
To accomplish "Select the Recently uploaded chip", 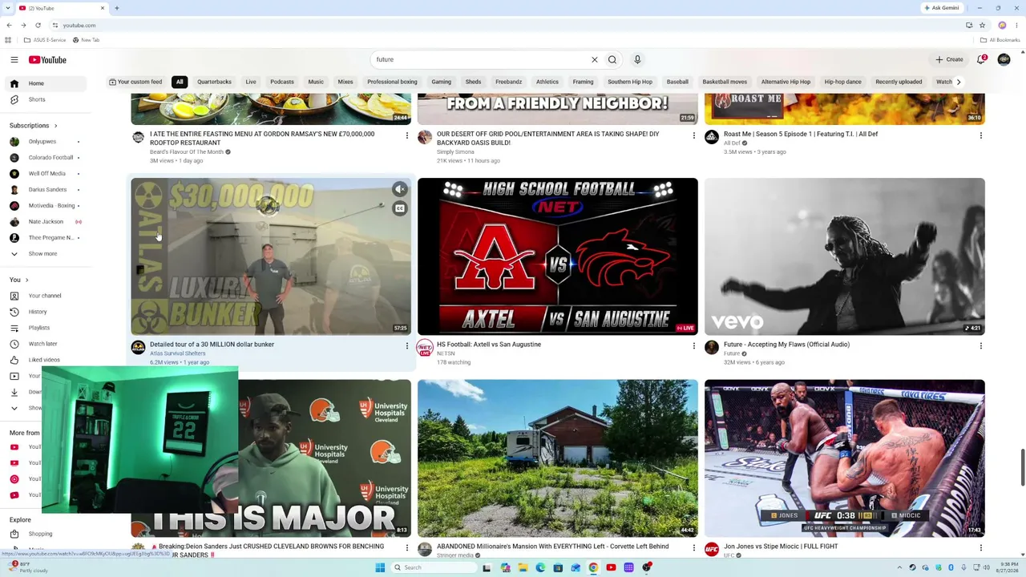I will coord(899,82).
